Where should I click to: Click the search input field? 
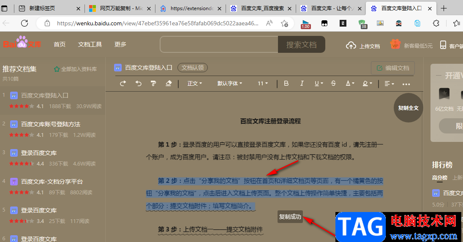[219, 45]
